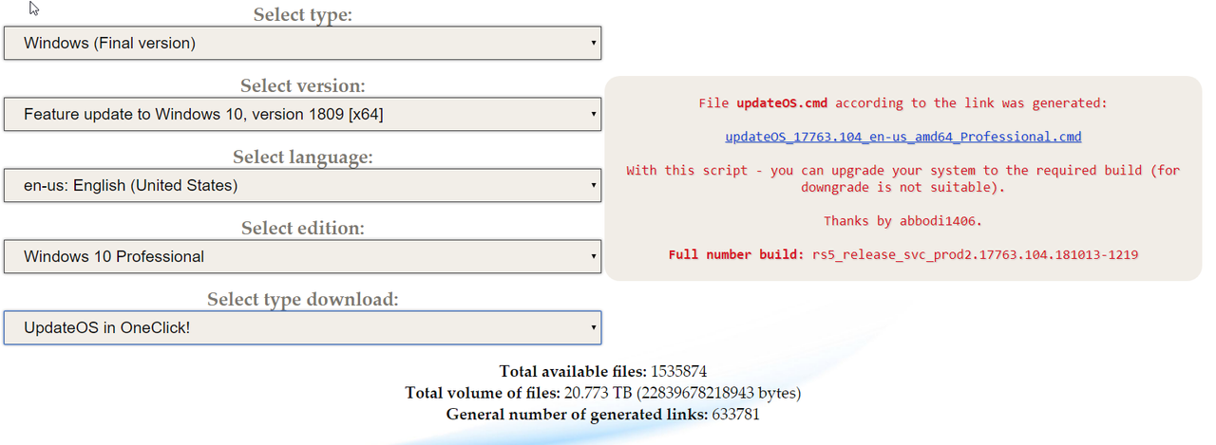Click the 'Select type:' heading
Image resolution: width=1216 pixels, height=445 pixels.
pos(302,14)
